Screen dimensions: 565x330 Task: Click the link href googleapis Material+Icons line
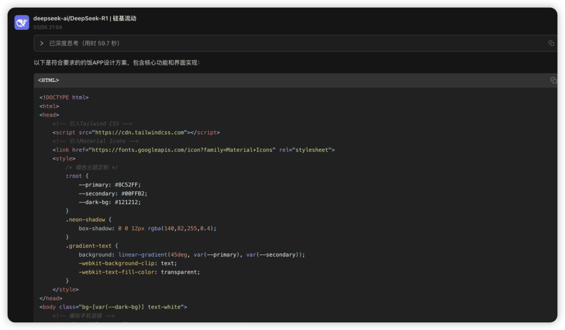[x=194, y=150]
